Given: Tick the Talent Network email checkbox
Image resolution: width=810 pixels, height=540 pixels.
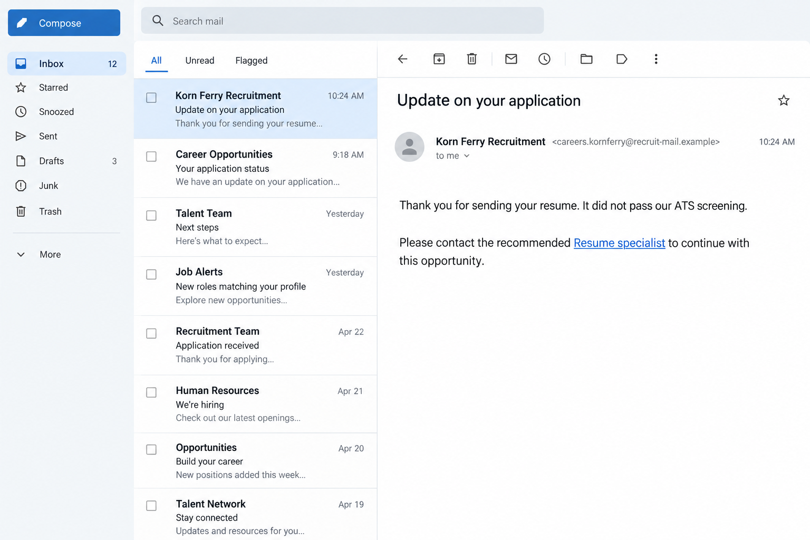Looking at the screenshot, I should [151, 506].
